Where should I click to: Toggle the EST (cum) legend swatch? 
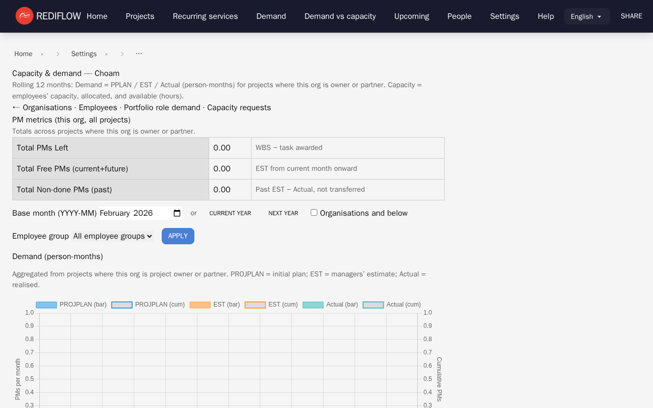pos(255,305)
